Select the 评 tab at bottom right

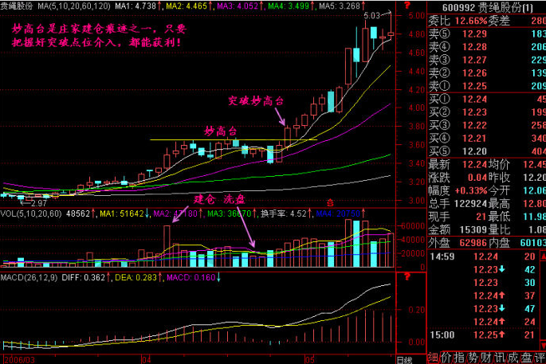[x=539, y=355]
